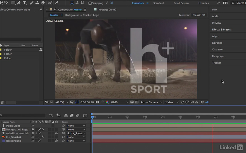The width and height of the screenshot is (246, 153).
Task: Click the Classic 3D renderer button
Action: tap(199, 15)
